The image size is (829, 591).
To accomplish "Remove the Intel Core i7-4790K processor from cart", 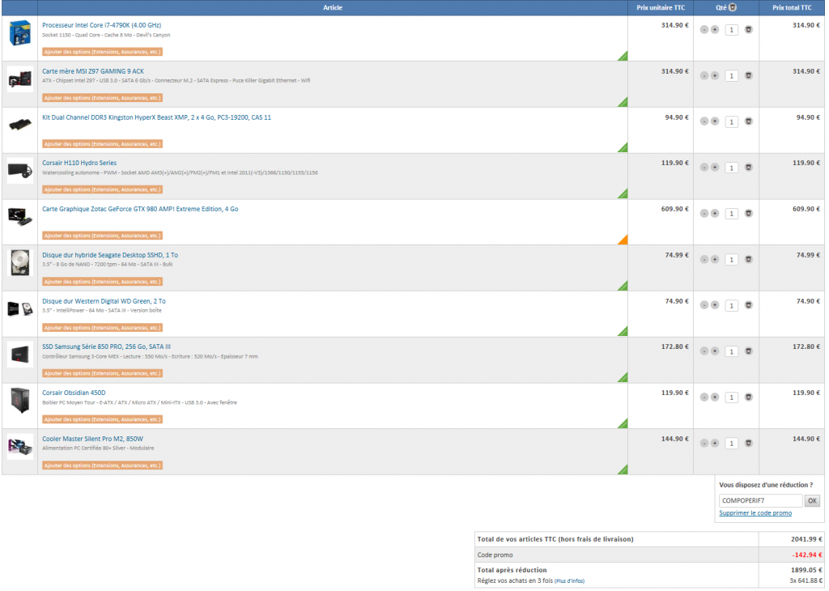I will pos(749,30).
